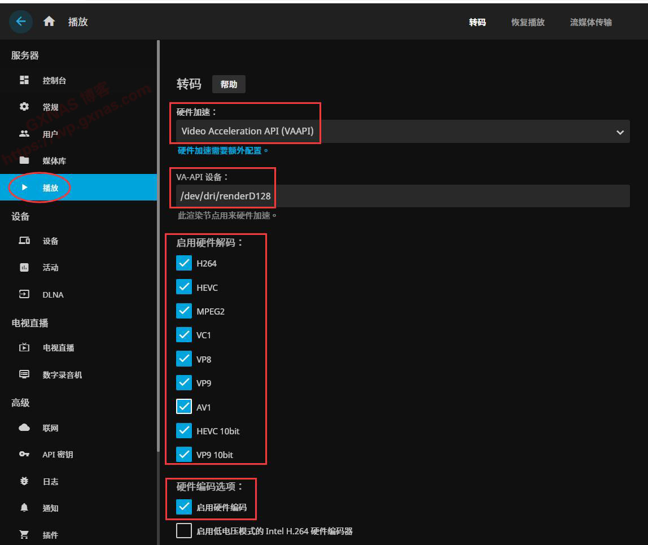Open 控制台 dashboard icon in sidebar
This screenshot has width=648, height=545.
click(x=24, y=80)
